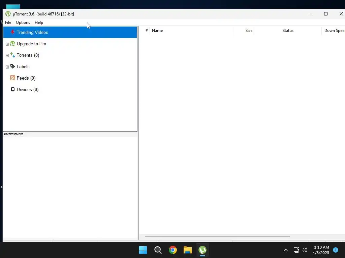The width and height of the screenshot is (345, 258).
Task: Open the notification count badge
Action: 336,250
